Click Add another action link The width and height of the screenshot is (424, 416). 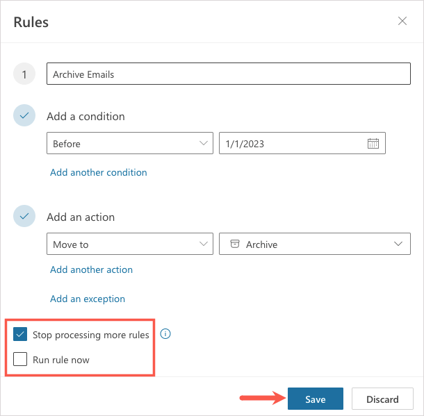(x=91, y=269)
